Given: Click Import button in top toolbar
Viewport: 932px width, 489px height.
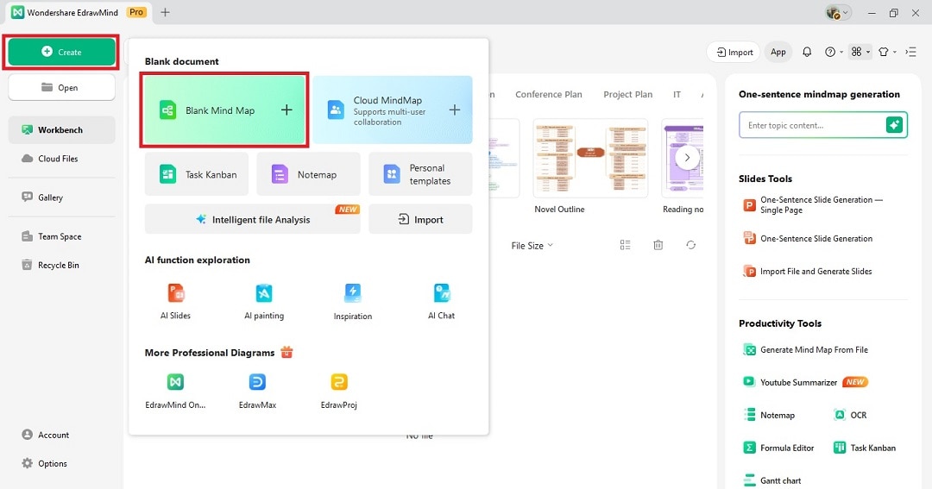Looking at the screenshot, I should [x=734, y=53].
